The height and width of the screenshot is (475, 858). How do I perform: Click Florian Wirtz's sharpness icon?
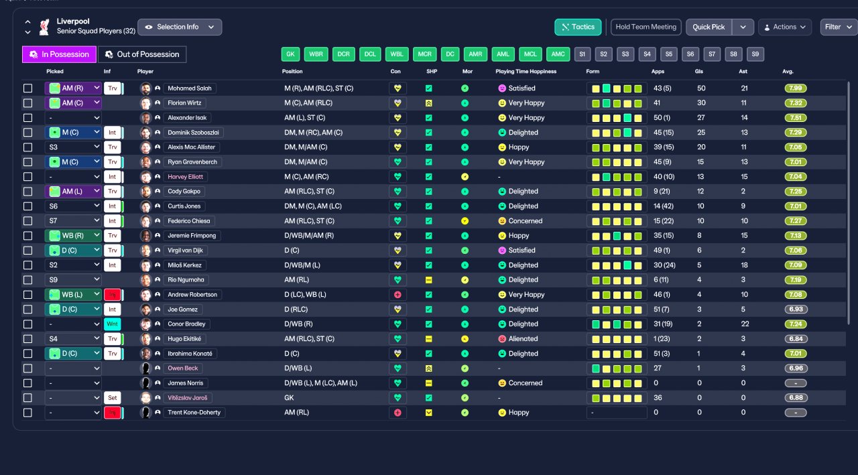pyautogui.click(x=429, y=103)
